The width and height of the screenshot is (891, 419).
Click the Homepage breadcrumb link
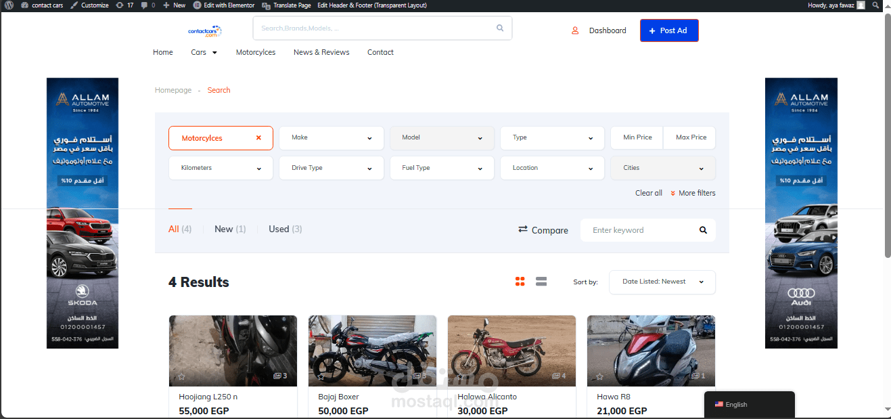tap(173, 90)
